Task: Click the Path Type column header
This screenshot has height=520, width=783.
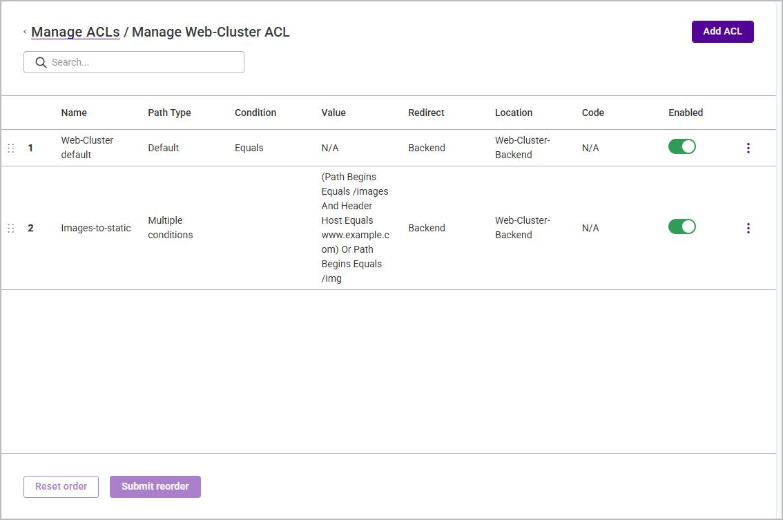Action: click(x=169, y=113)
